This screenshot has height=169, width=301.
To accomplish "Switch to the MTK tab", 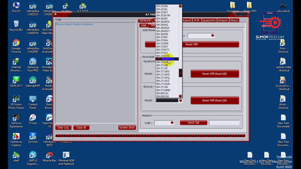I will [197, 20].
